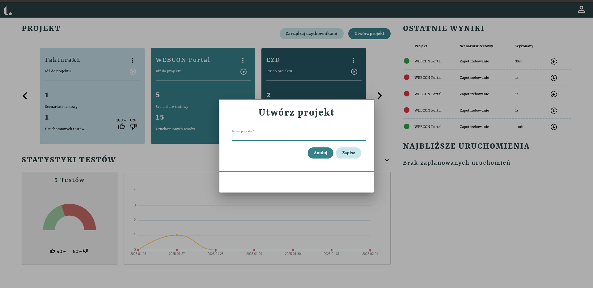Click the play icon on FakturaXL card
Screen dimensions: 593x288
pos(133,72)
